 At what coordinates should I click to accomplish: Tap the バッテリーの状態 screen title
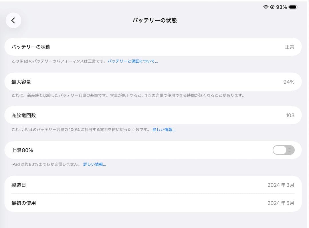(x=154, y=20)
